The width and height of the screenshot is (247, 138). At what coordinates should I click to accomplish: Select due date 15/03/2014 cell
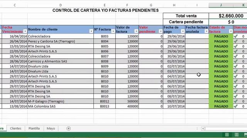[15, 46]
